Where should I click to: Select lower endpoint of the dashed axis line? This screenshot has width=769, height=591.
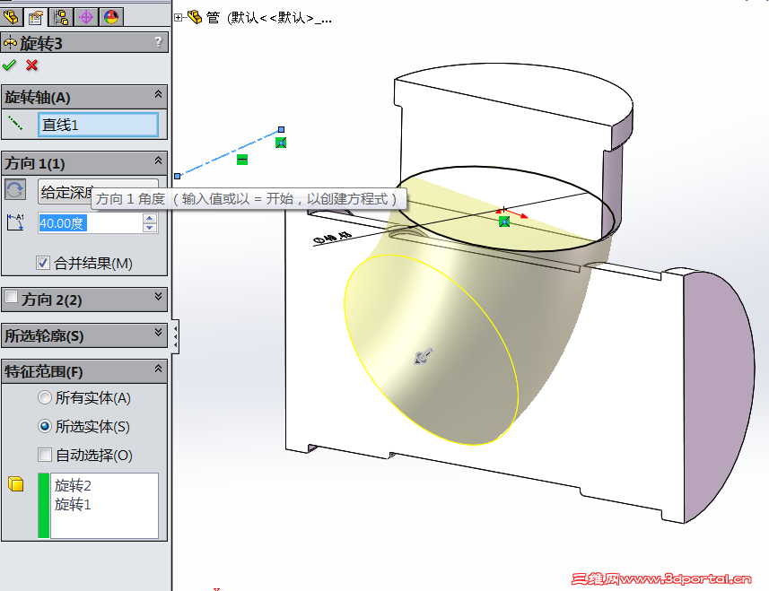tap(178, 176)
